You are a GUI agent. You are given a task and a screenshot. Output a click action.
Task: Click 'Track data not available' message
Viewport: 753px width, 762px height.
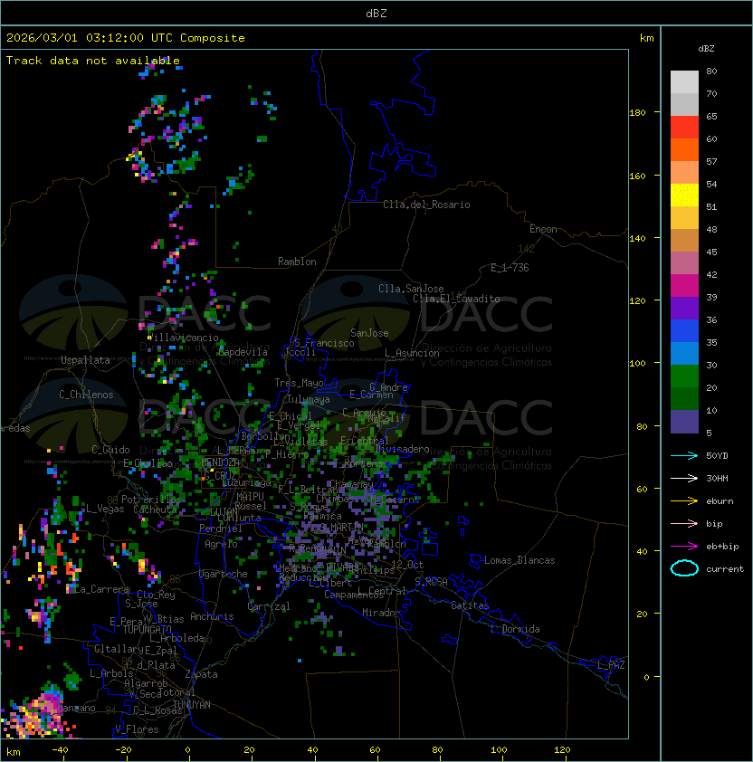(x=93, y=61)
